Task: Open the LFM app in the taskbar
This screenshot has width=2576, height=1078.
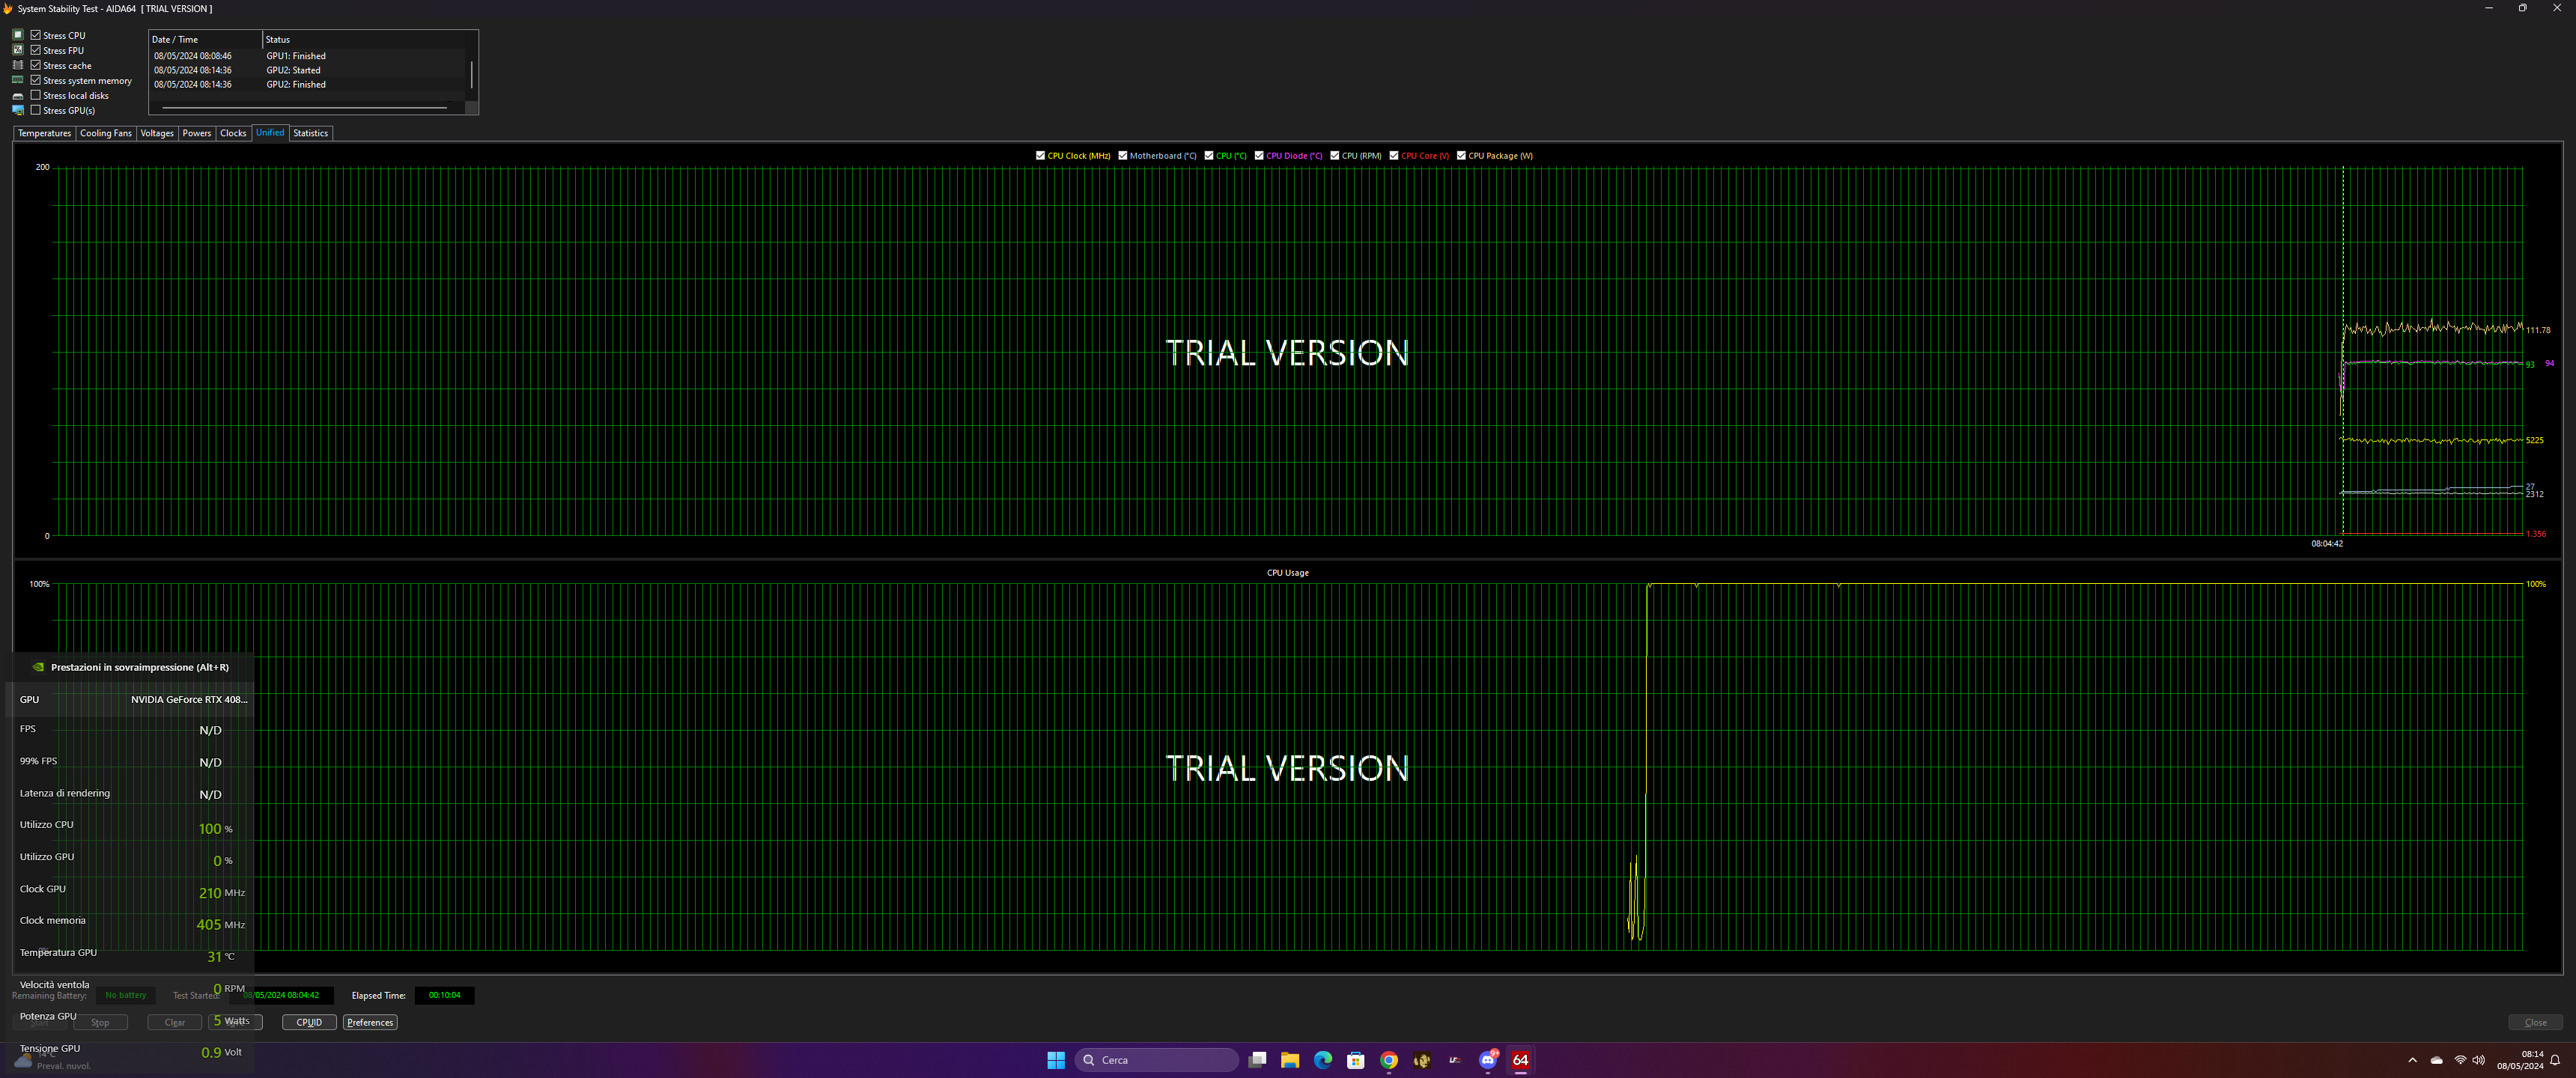Action: (1455, 1060)
